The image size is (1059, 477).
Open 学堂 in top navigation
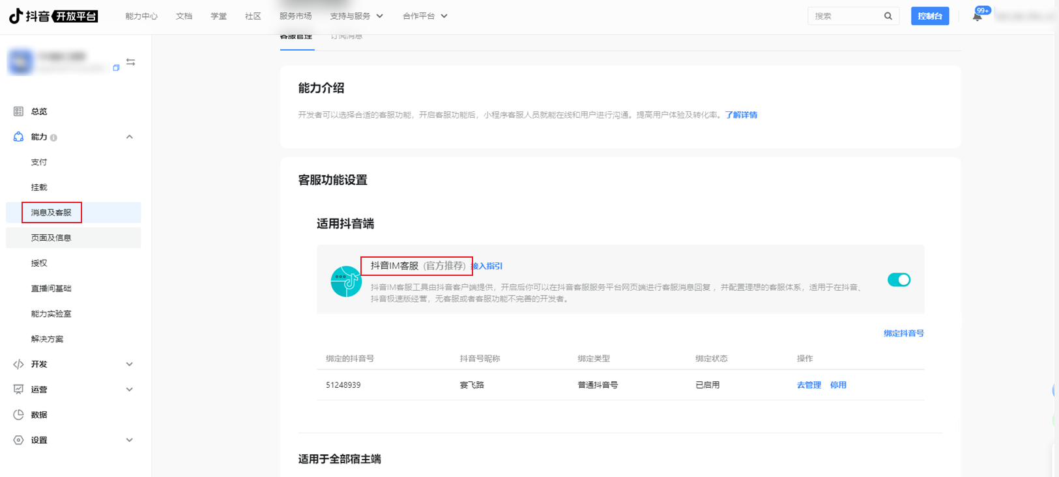[219, 16]
